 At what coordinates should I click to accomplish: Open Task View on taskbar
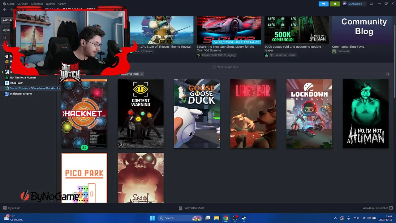tap(208, 218)
